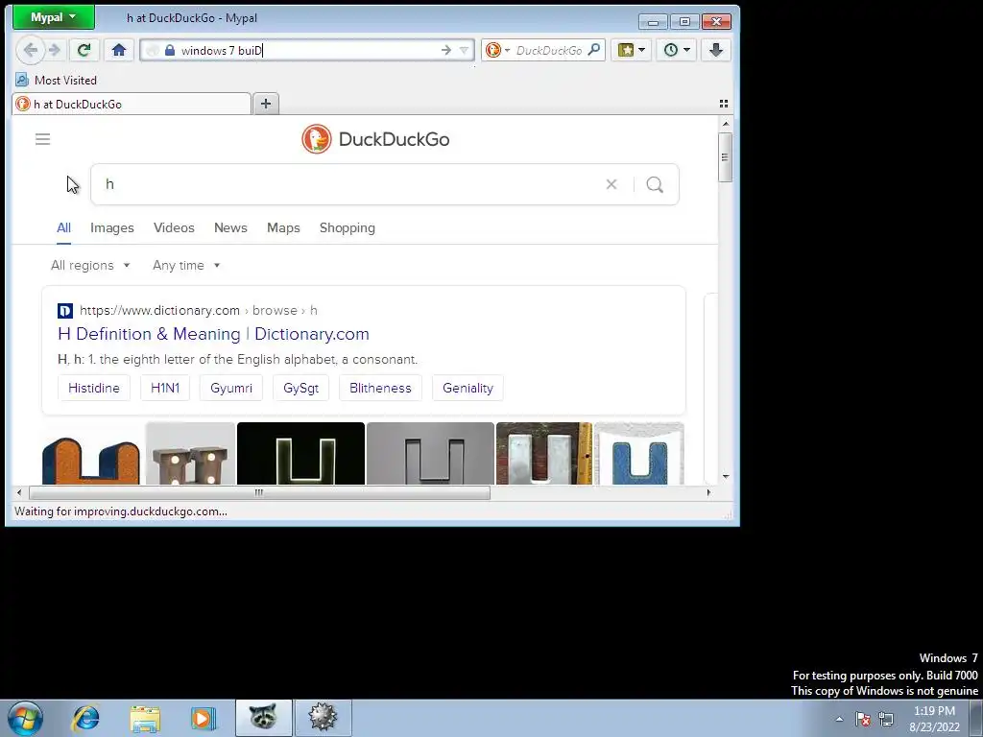Open the DuckDuckGo hamburger menu
The height and width of the screenshot is (737, 983).
coord(42,139)
